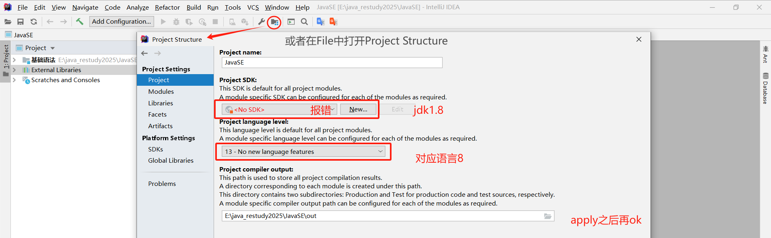The image size is (771, 238).
Task: Click the Debug bug icon
Action: (176, 22)
